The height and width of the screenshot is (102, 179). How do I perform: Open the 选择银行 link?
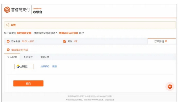[x=45, y=66]
